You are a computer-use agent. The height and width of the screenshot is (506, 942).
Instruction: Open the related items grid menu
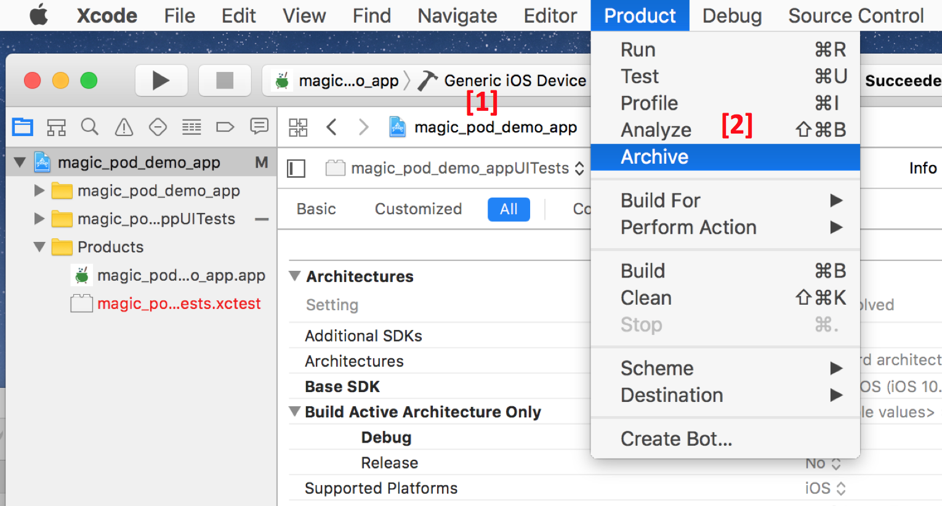[298, 127]
